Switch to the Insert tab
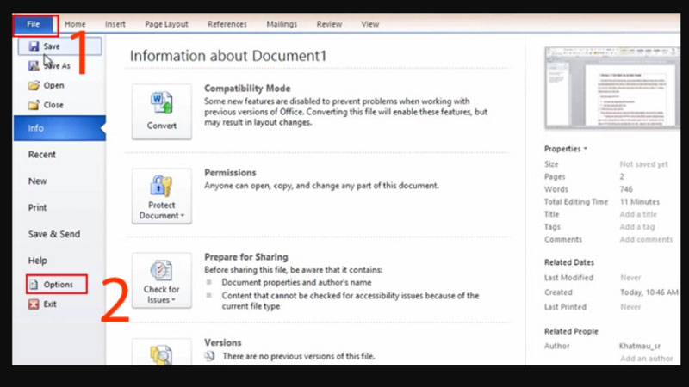This screenshot has width=689, height=387. point(115,24)
